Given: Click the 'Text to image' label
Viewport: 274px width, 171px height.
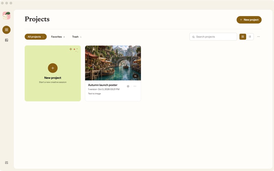Looking at the screenshot, I should click(x=95, y=94).
